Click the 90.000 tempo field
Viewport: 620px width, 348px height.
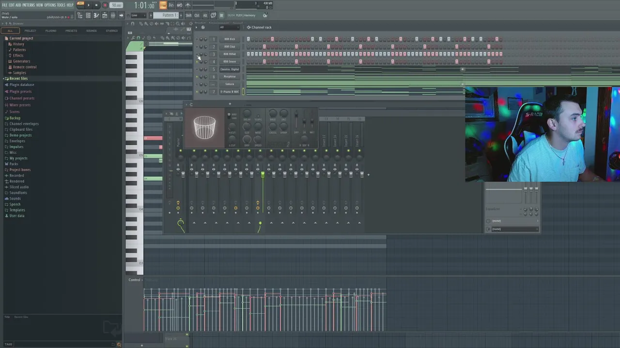pyautogui.click(x=116, y=5)
